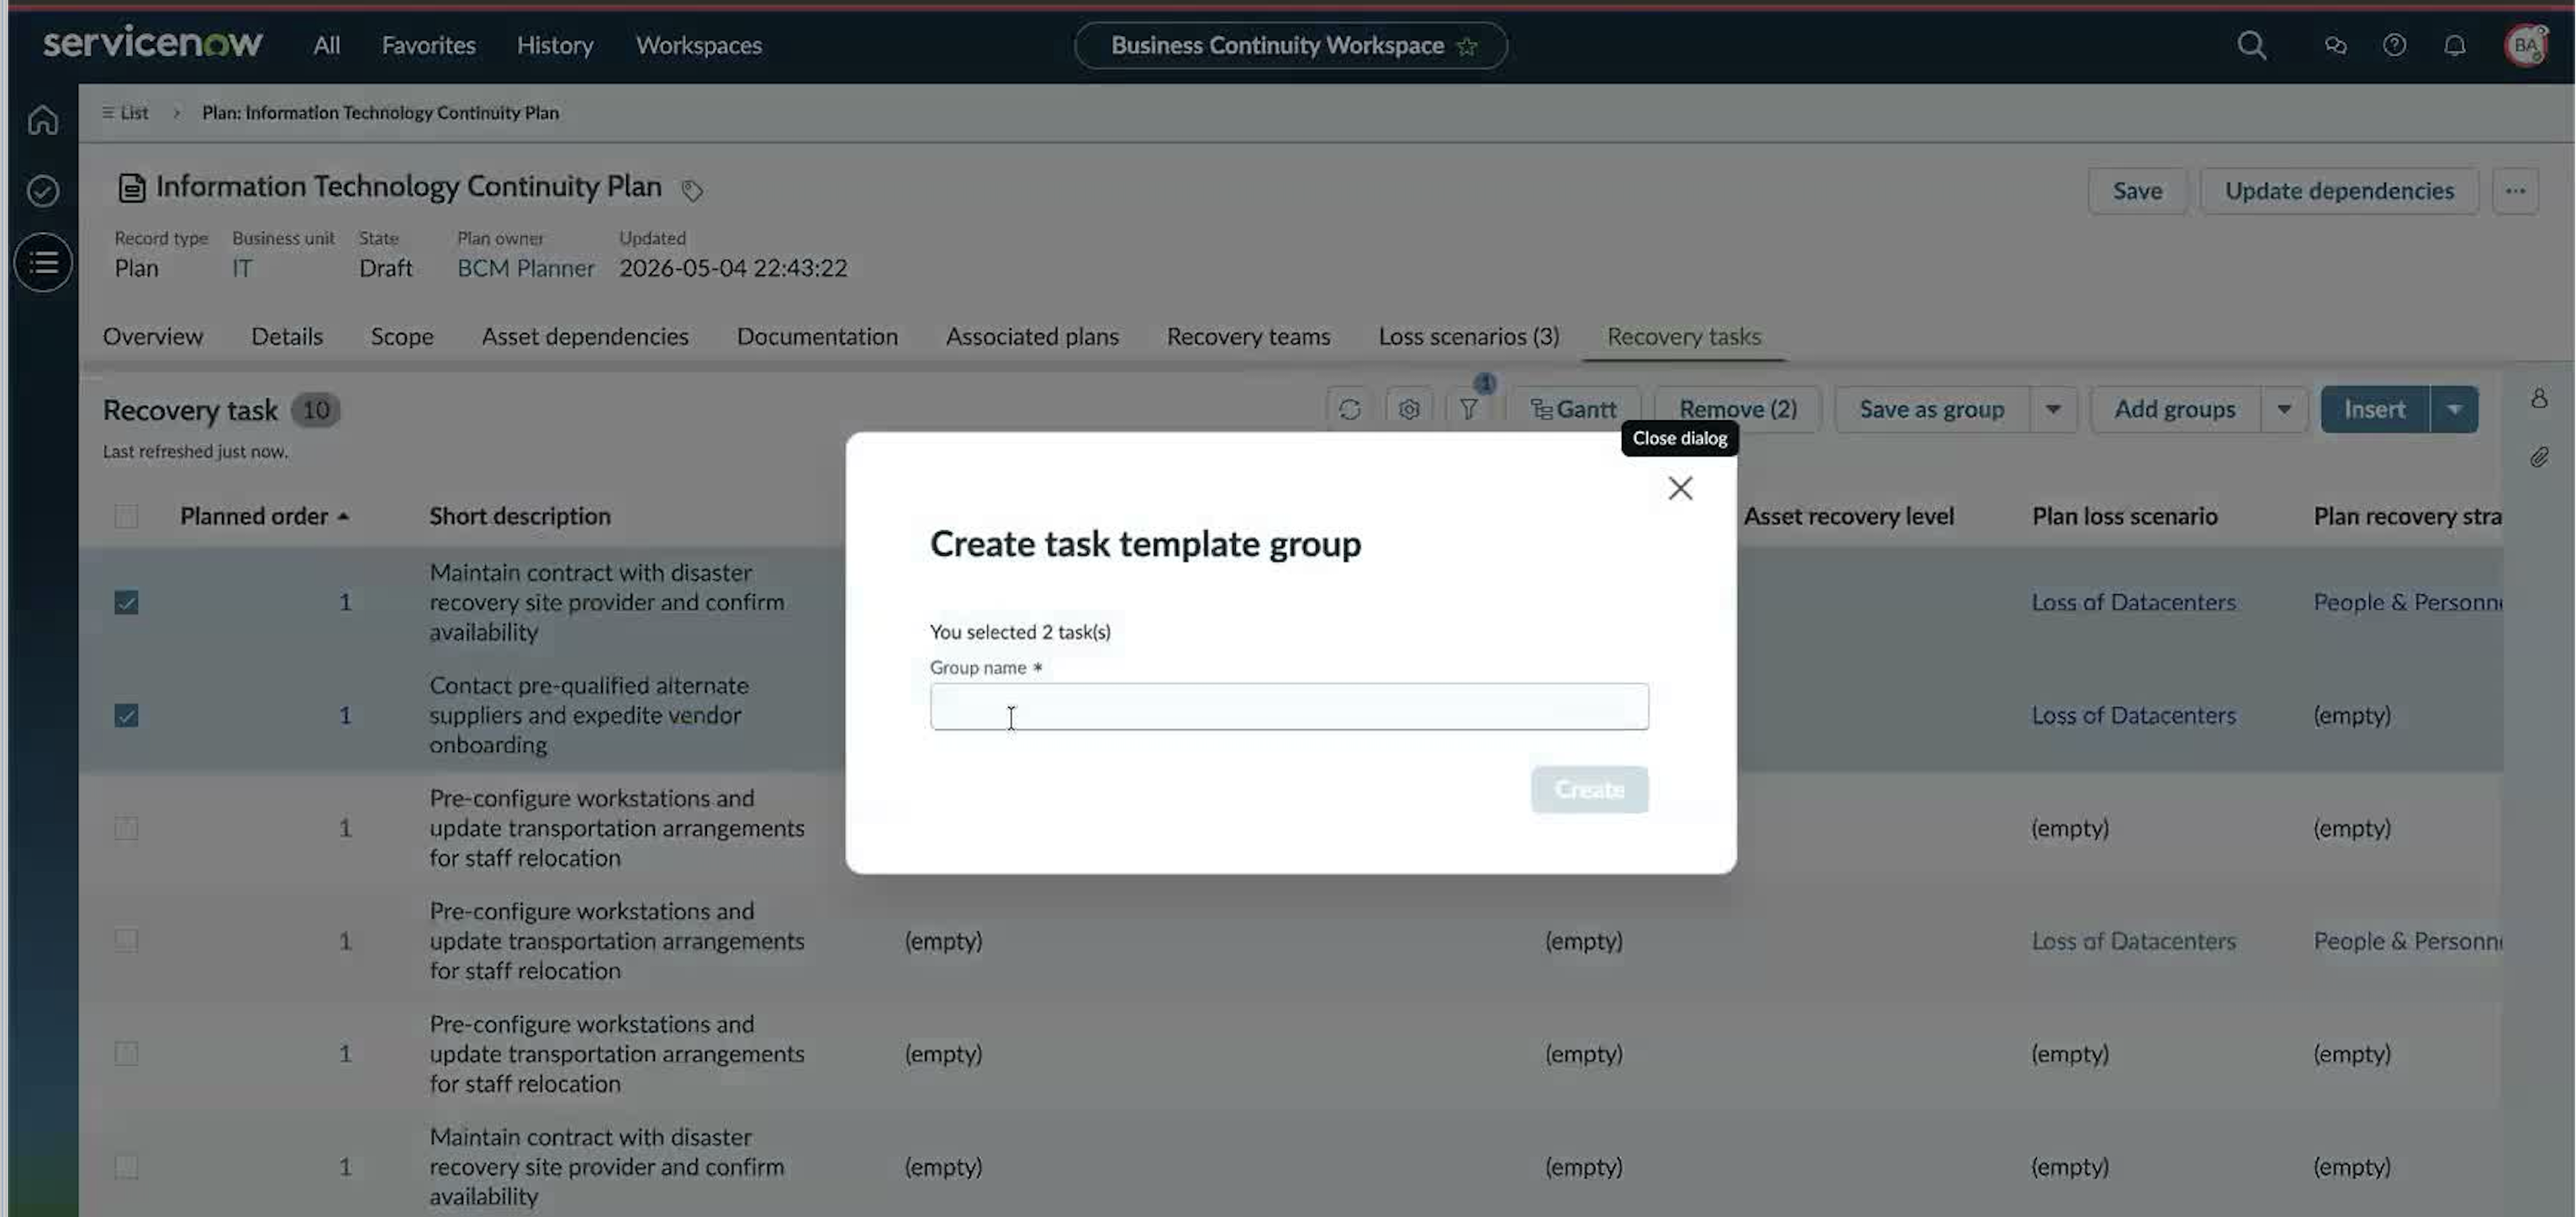The width and height of the screenshot is (2576, 1217).
Task: Open list settings gear icon
Action: click(x=1409, y=409)
